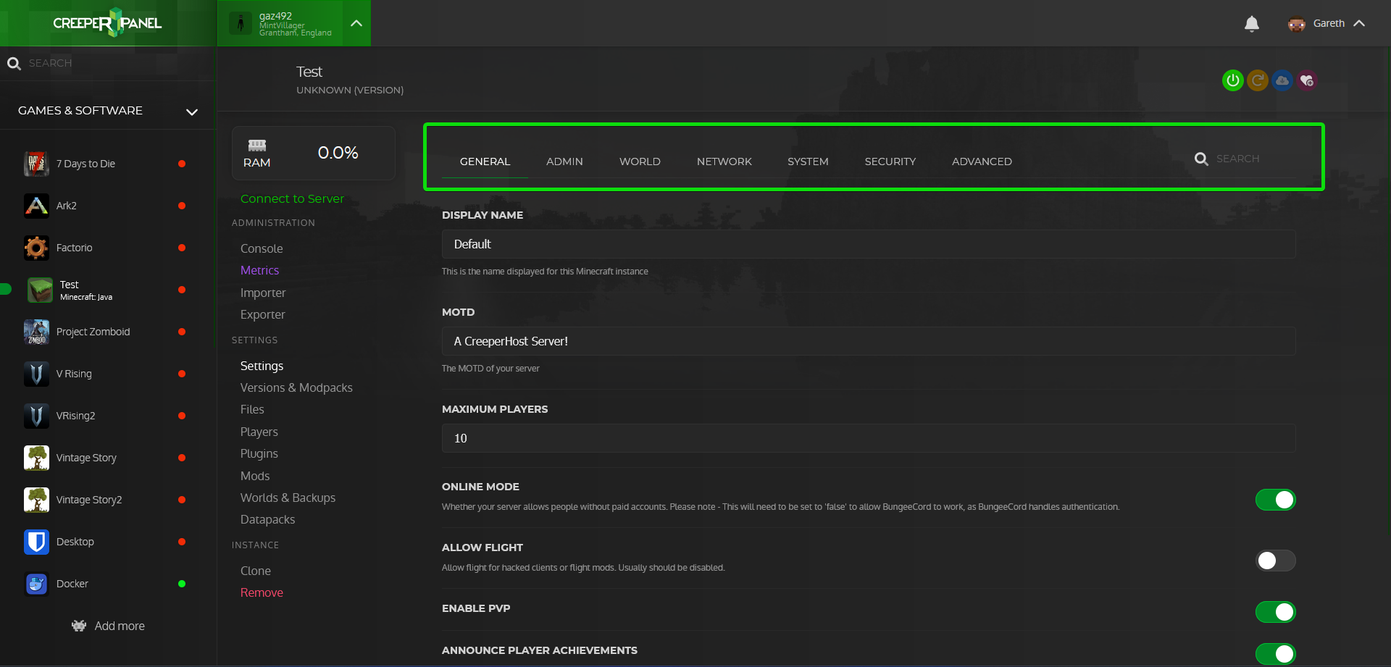Switch to the General tab
This screenshot has width=1391, height=667.
point(485,161)
